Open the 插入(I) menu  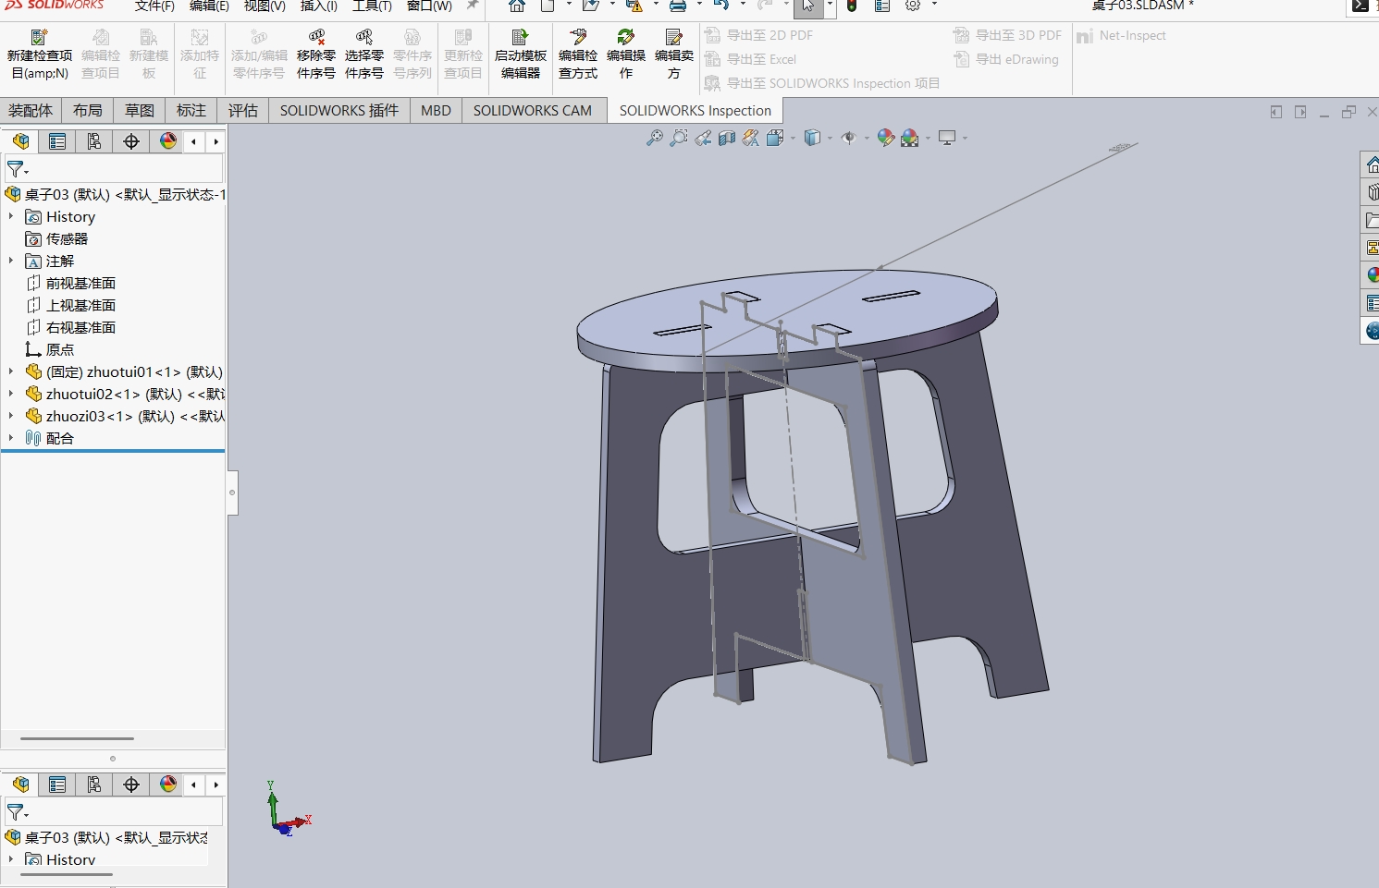(319, 6)
